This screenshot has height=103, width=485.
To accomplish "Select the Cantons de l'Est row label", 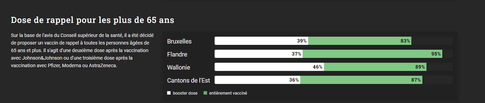I will (x=188, y=81).
